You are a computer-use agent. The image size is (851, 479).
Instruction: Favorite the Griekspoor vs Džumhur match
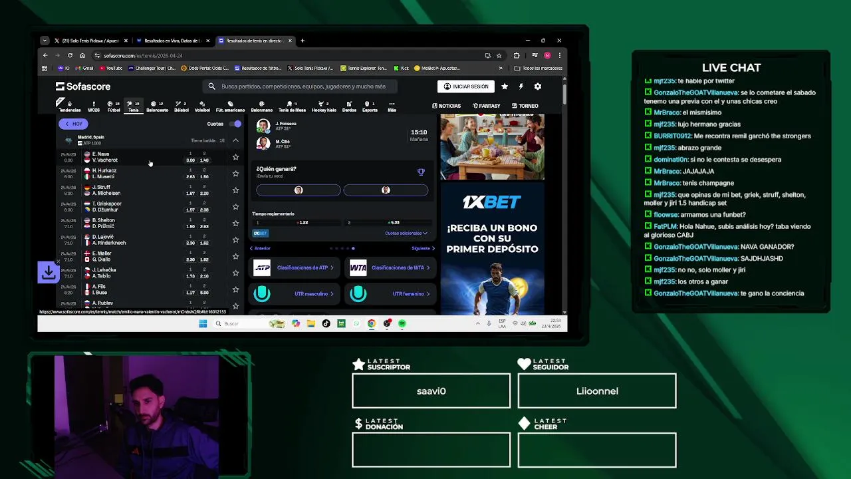(x=235, y=207)
